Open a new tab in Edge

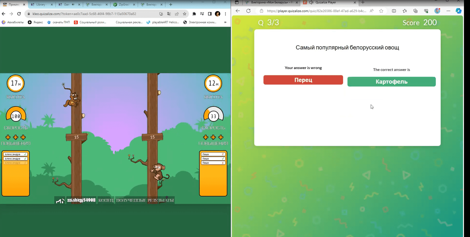(x=363, y=2)
